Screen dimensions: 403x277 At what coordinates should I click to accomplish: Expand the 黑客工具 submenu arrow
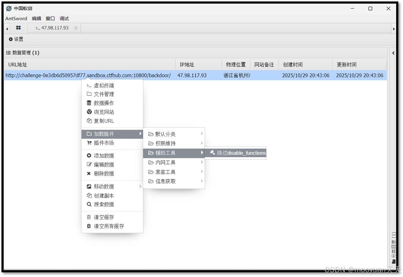202,172
